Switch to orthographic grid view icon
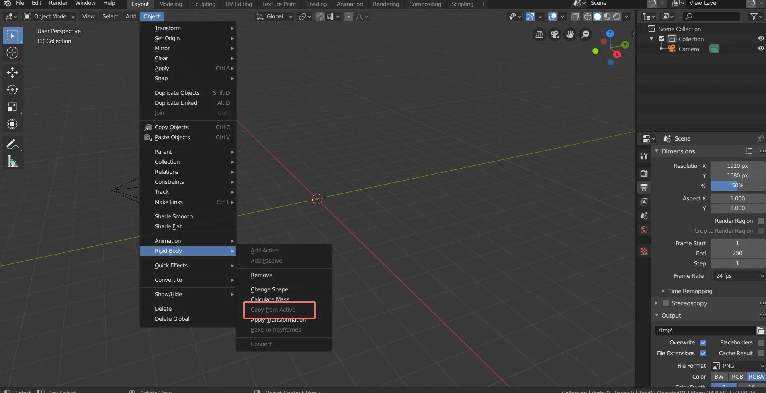This screenshot has height=393, width=766. (539, 35)
